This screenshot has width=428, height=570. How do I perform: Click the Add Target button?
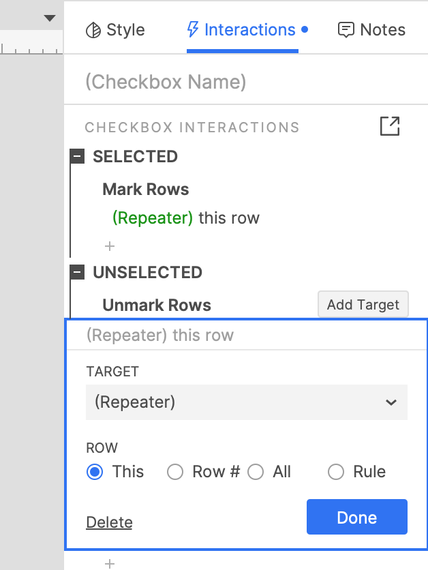363,305
